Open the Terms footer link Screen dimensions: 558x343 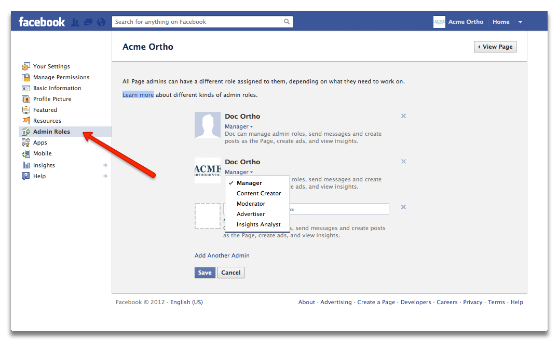coord(496,302)
